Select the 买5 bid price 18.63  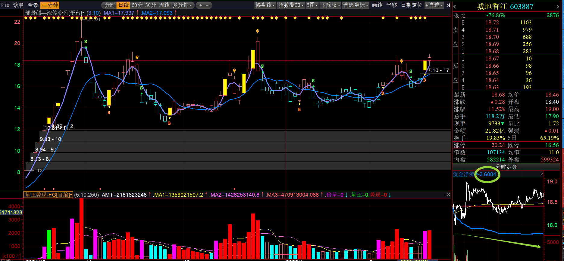tap(492, 88)
